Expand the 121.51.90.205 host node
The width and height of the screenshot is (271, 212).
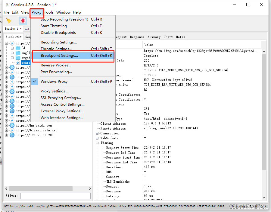pyautogui.click(x=6, y=135)
